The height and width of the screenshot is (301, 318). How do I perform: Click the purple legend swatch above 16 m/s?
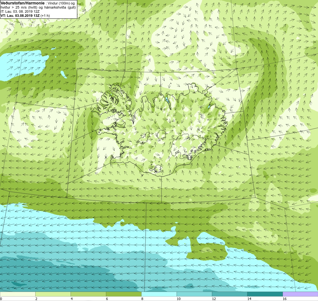(x=300, y=294)
